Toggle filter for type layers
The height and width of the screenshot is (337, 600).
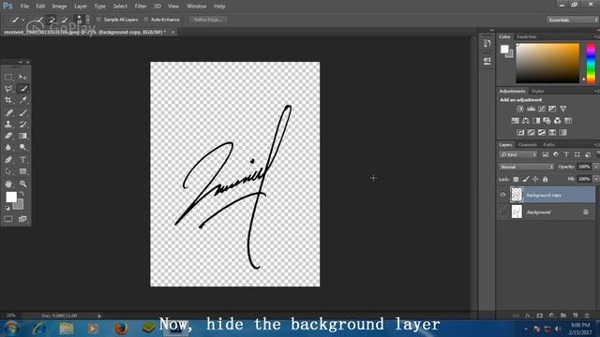coord(566,154)
